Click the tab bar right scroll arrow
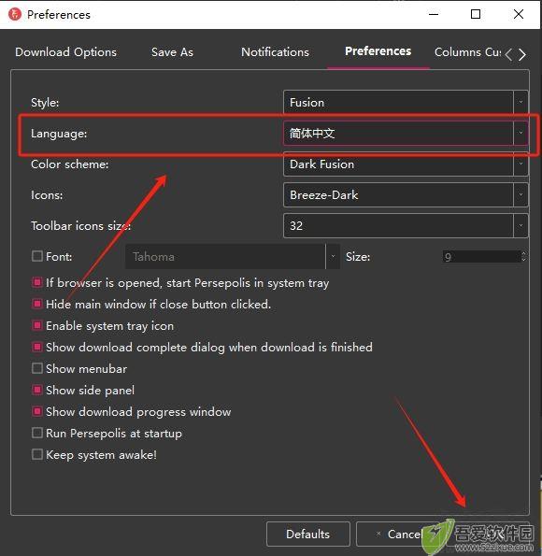The height and width of the screenshot is (556, 542). (x=521, y=54)
